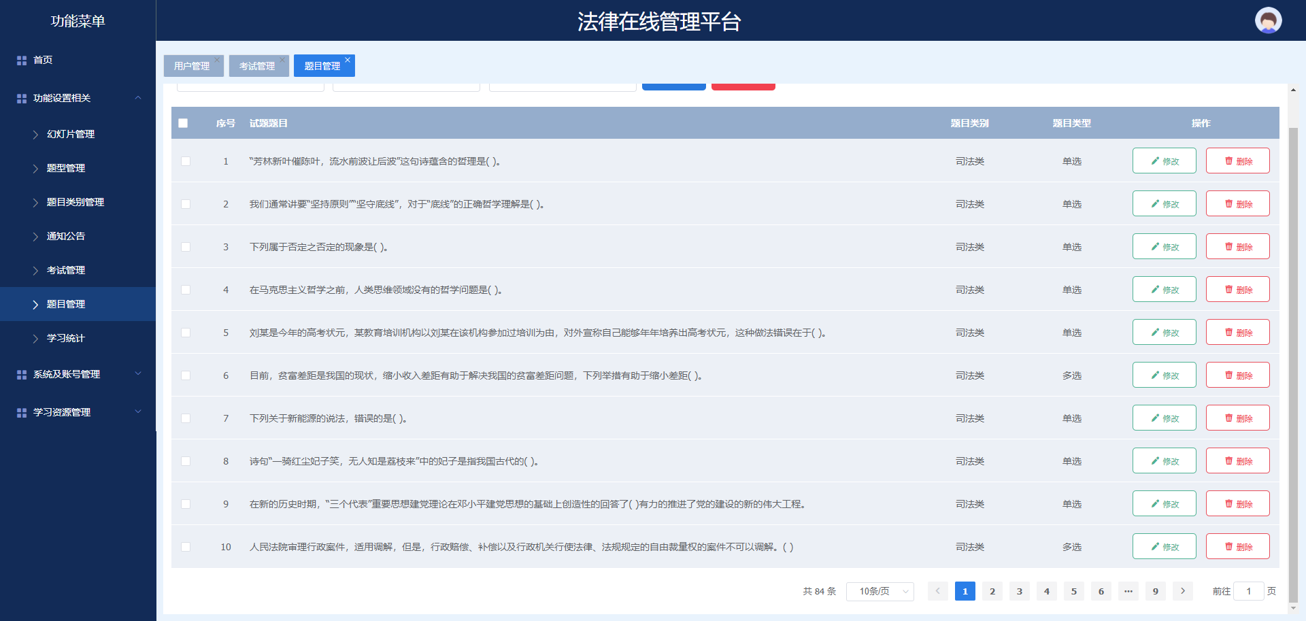Click 删除 button for question 3

click(x=1237, y=247)
